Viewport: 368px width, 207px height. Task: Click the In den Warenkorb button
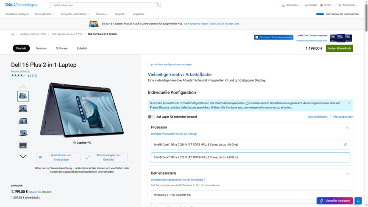pyautogui.click(x=339, y=48)
